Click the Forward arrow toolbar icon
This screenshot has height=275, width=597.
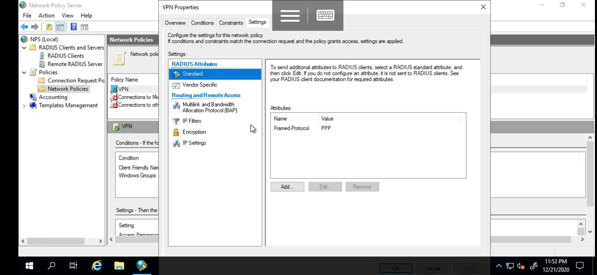(x=35, y=27)
